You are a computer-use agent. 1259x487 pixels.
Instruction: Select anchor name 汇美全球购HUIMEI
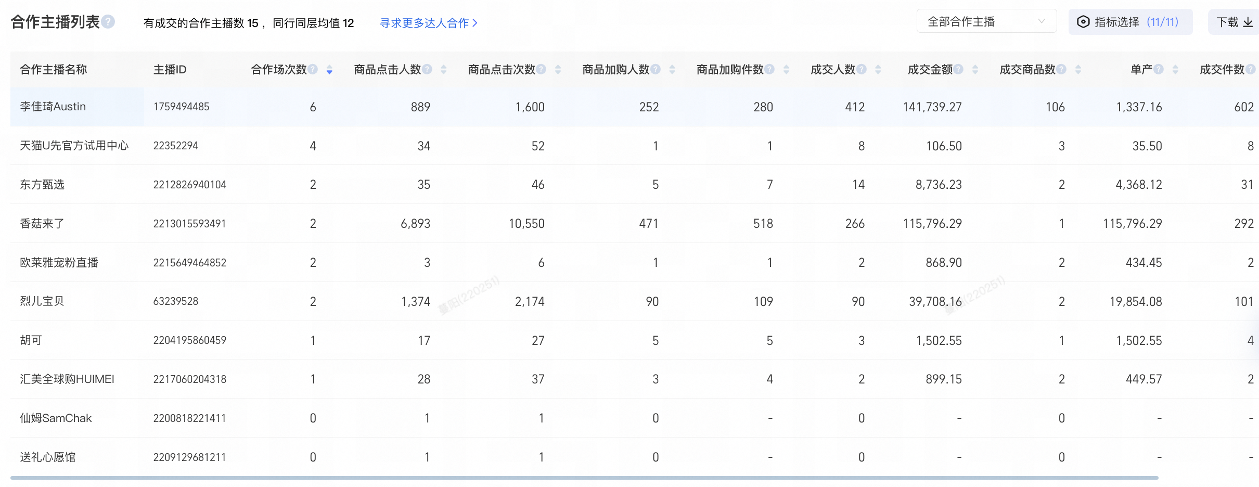click(67, 379)
